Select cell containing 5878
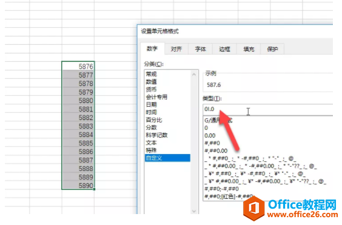Image resolution: width=342 pixels, height=225 pixels. pos(78,83)
